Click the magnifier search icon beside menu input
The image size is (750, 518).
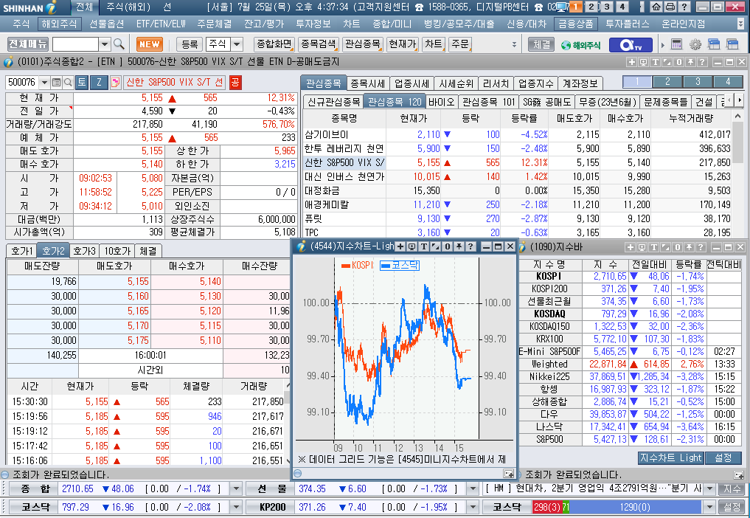[119, 44]
